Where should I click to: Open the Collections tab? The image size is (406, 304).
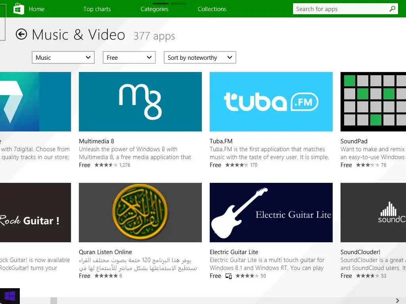point(212,9)
